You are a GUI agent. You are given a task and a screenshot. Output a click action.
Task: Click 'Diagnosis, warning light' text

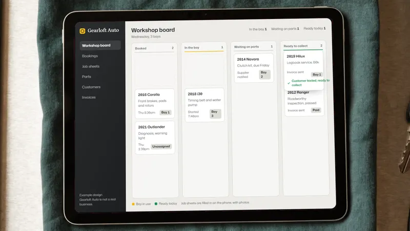click(x=153, y=136)
